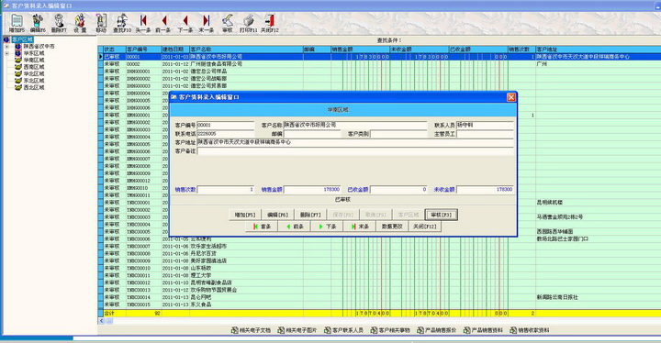This screenshot has width=661, height=343.
Task: Open 产品销售资料 at the bottom bar
Action: 483,330
